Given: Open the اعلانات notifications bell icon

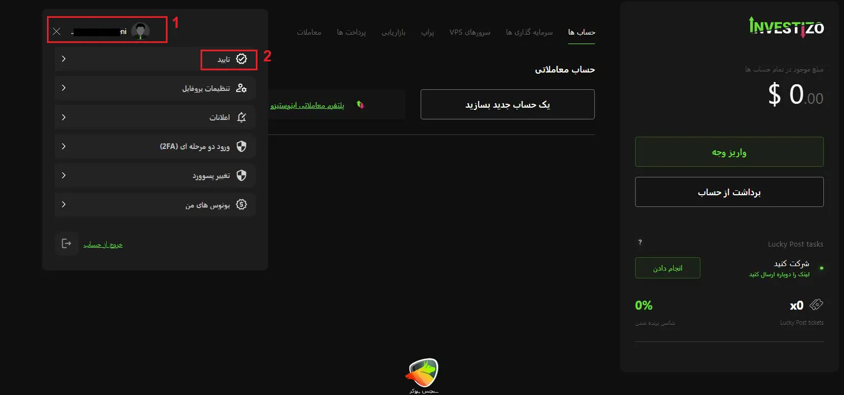Looking at the screenshot, I should (241, 117).
